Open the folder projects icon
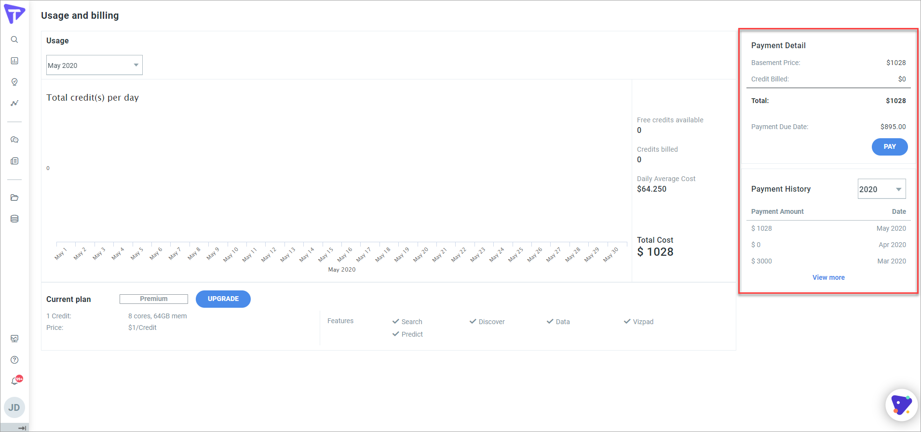 click(14, 197)
